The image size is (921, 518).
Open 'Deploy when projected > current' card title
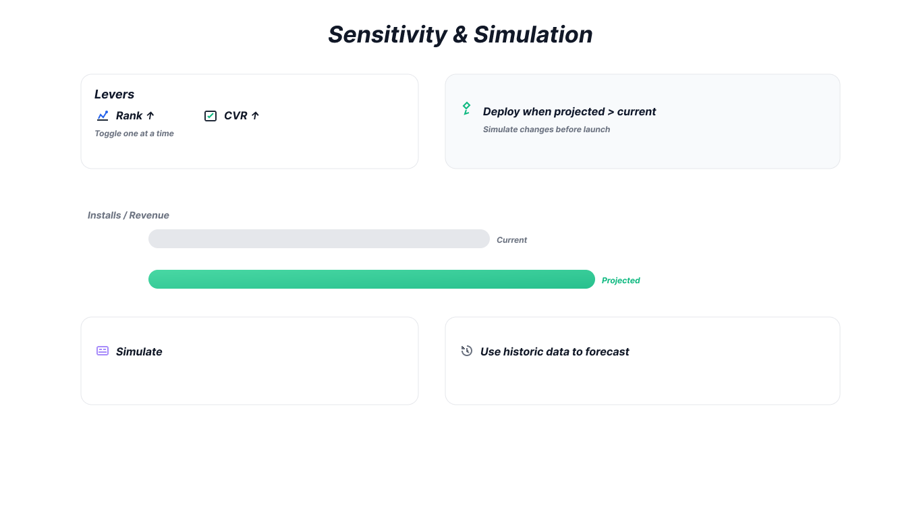569,112
